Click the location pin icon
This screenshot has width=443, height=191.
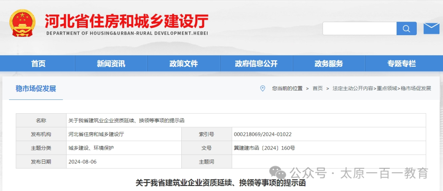(263, 88)
